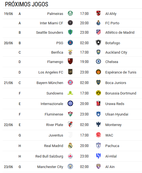Open the Inter Miami CF team link

pyautogui.click(x=51, y=23)
